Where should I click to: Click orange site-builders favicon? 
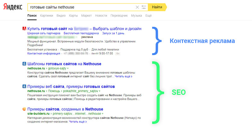(24, 109)
